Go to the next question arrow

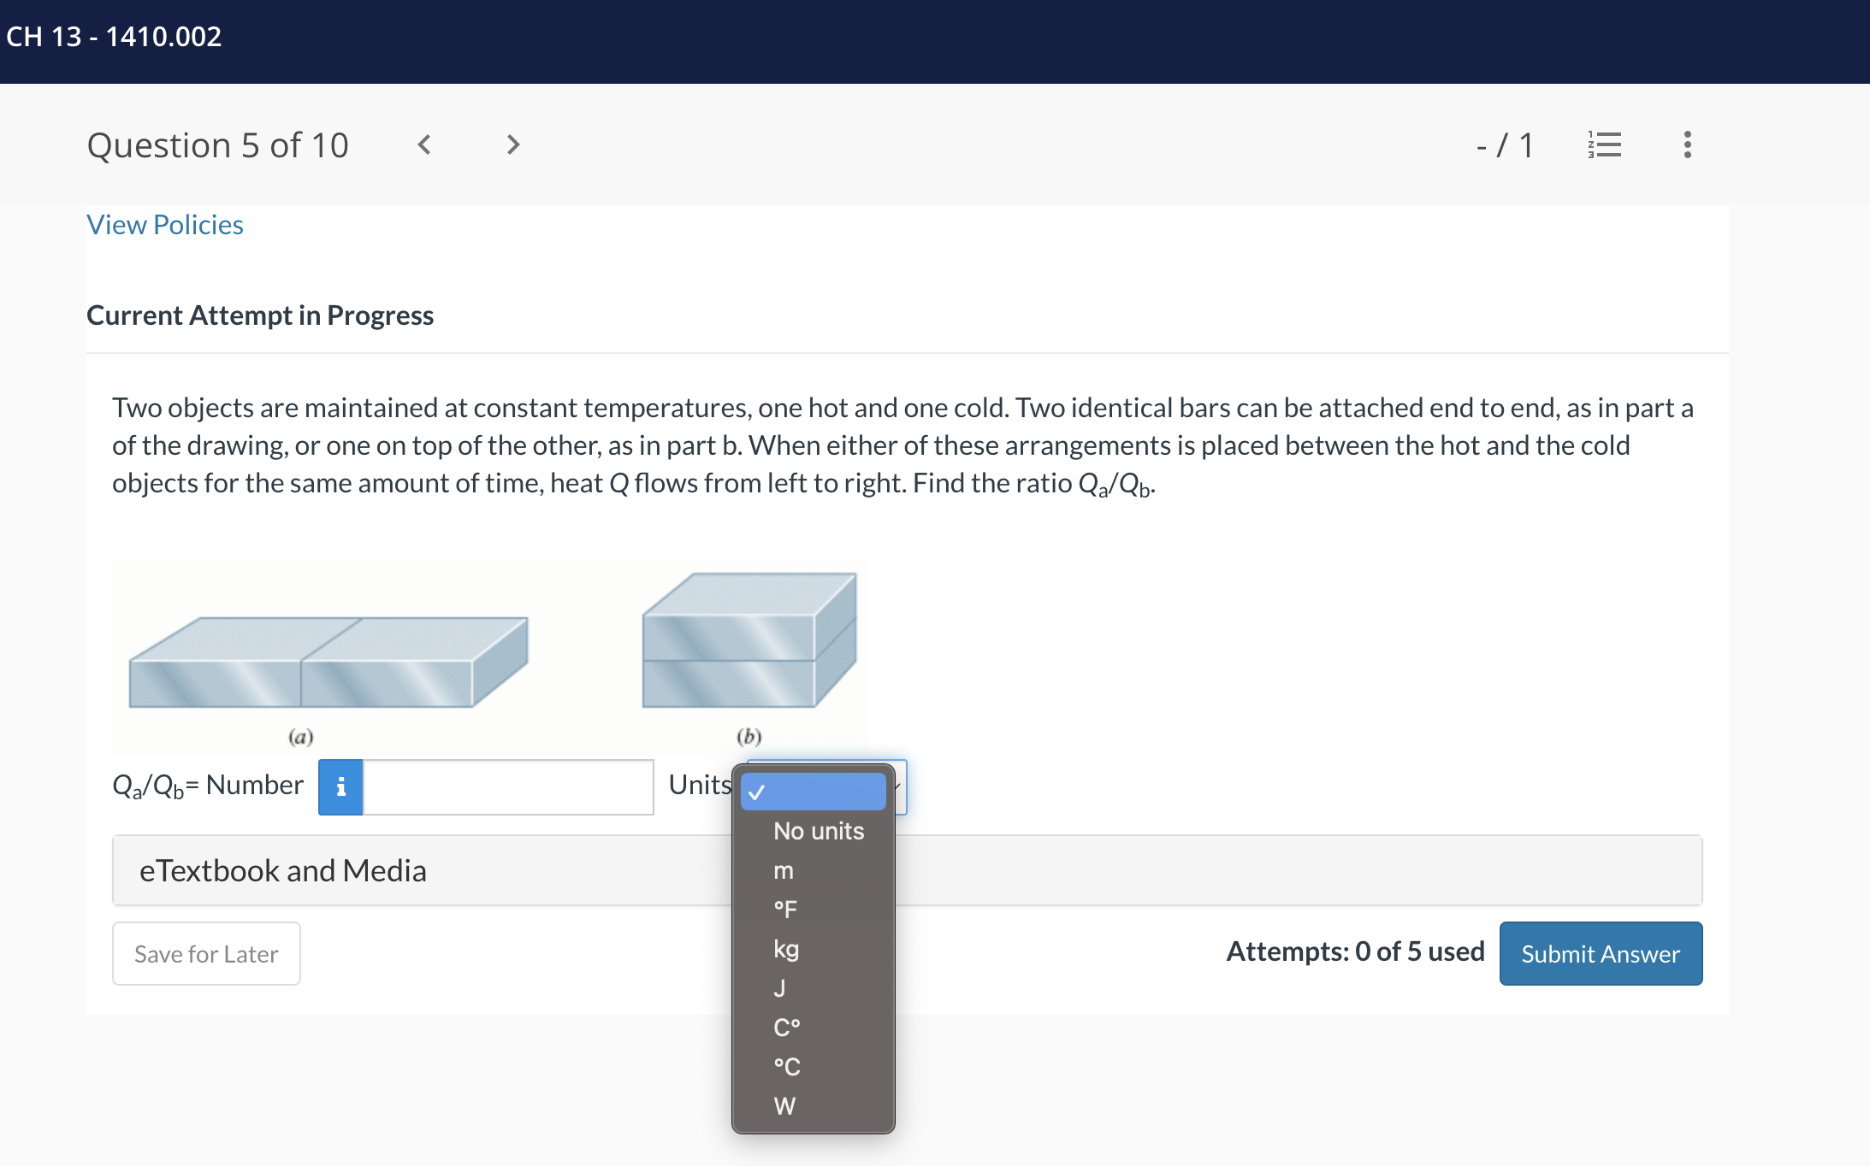coord(512,144)
